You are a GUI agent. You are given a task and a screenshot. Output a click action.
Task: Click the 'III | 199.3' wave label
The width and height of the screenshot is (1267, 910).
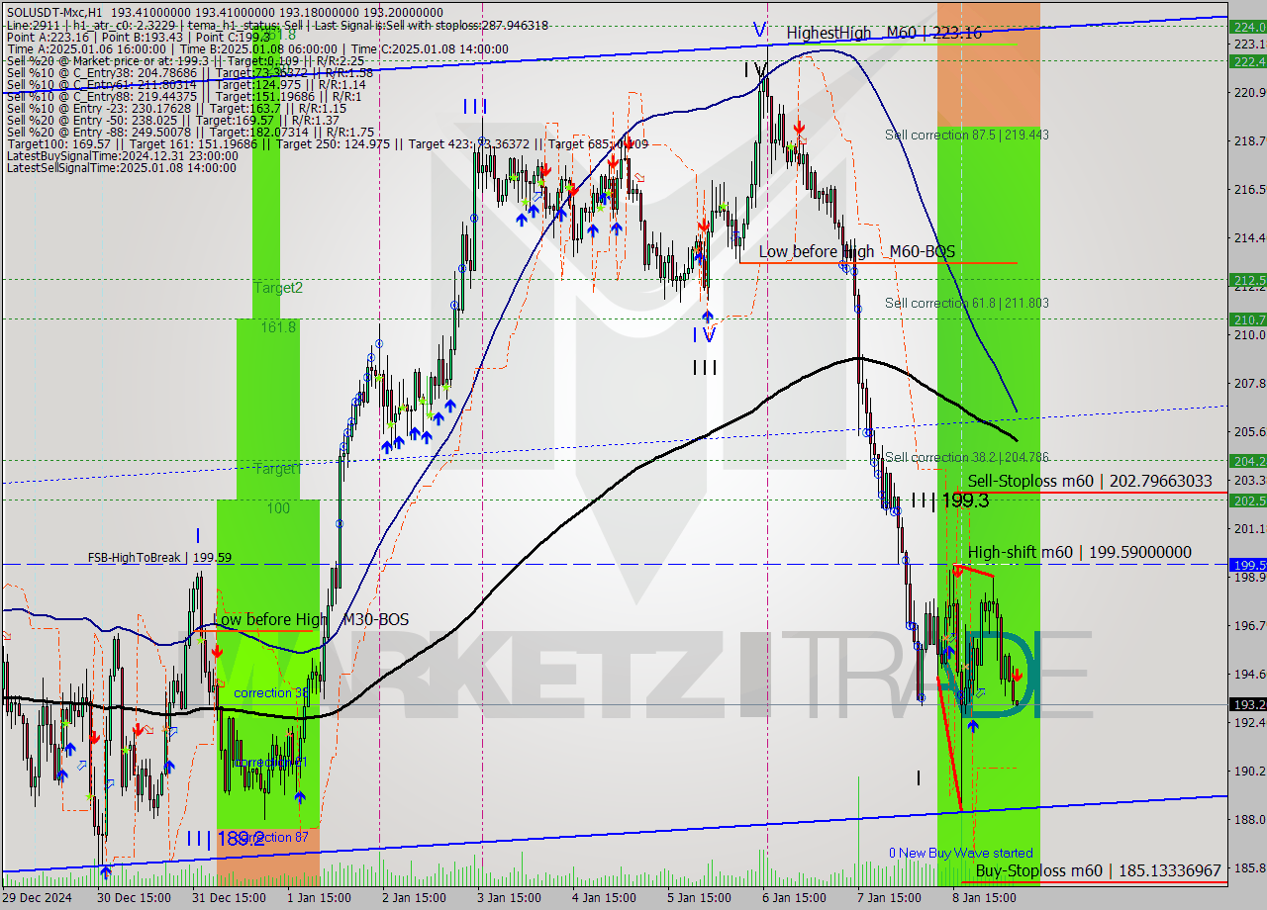(949, 500)
